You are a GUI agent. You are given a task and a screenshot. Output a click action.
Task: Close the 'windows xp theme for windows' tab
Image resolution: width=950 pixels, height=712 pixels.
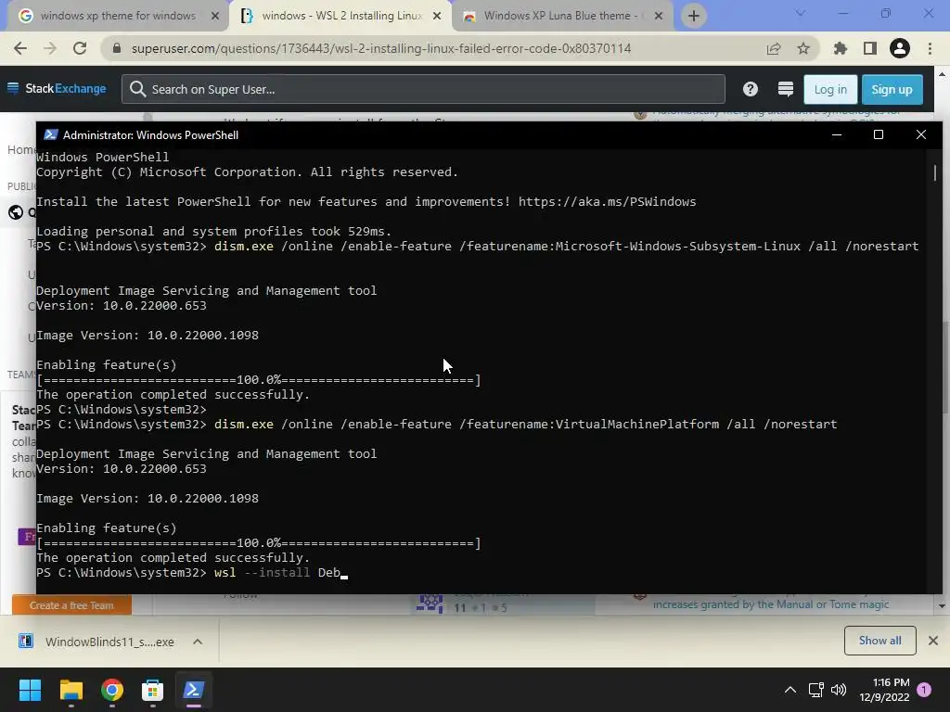[x=214, y=17]
